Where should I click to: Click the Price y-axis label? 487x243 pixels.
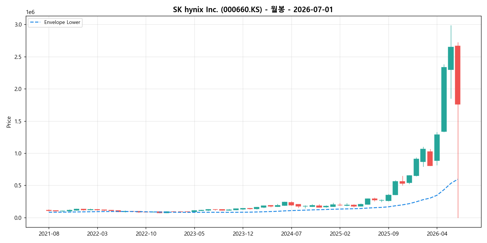click(x=8, y=122)
